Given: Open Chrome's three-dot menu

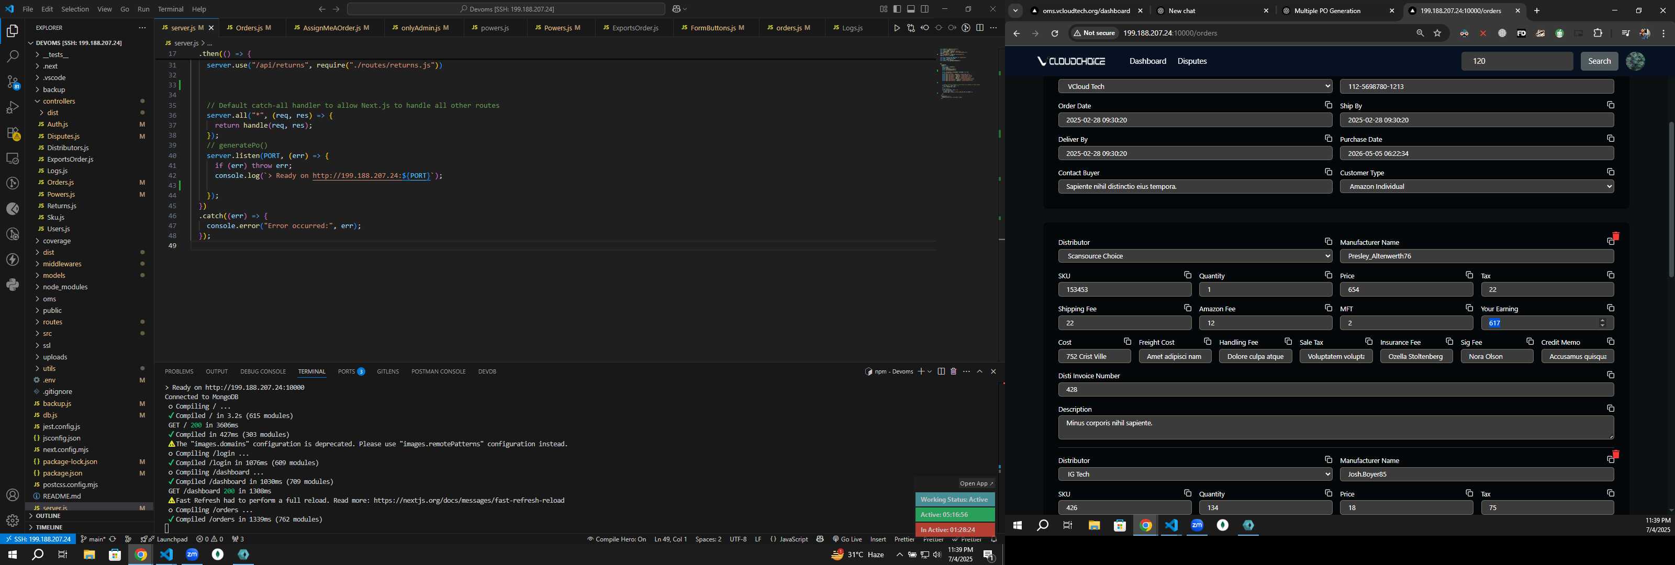Looking at the screenshot, I should (x=1663, y=33).
